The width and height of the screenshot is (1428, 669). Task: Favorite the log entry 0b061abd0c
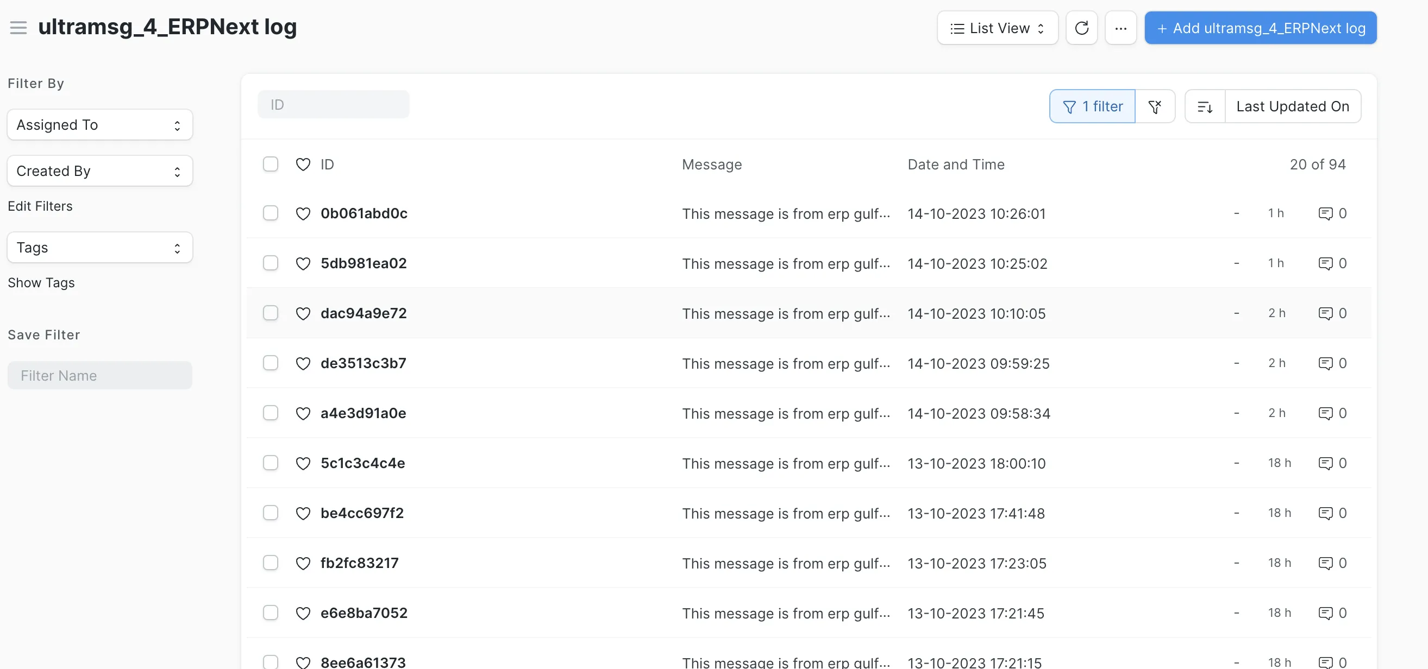303,214
